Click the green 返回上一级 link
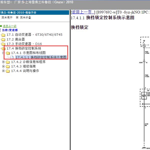Image resolution: width=150 pixels, height=150 pixels. click(10, 26)
